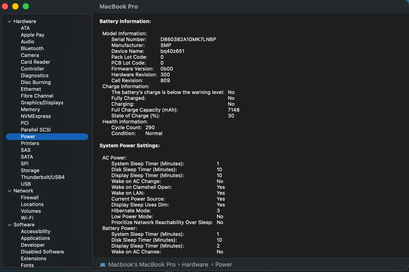Open Locations under Network
This screenshot has width=409, height=272.
coord(32,204)
